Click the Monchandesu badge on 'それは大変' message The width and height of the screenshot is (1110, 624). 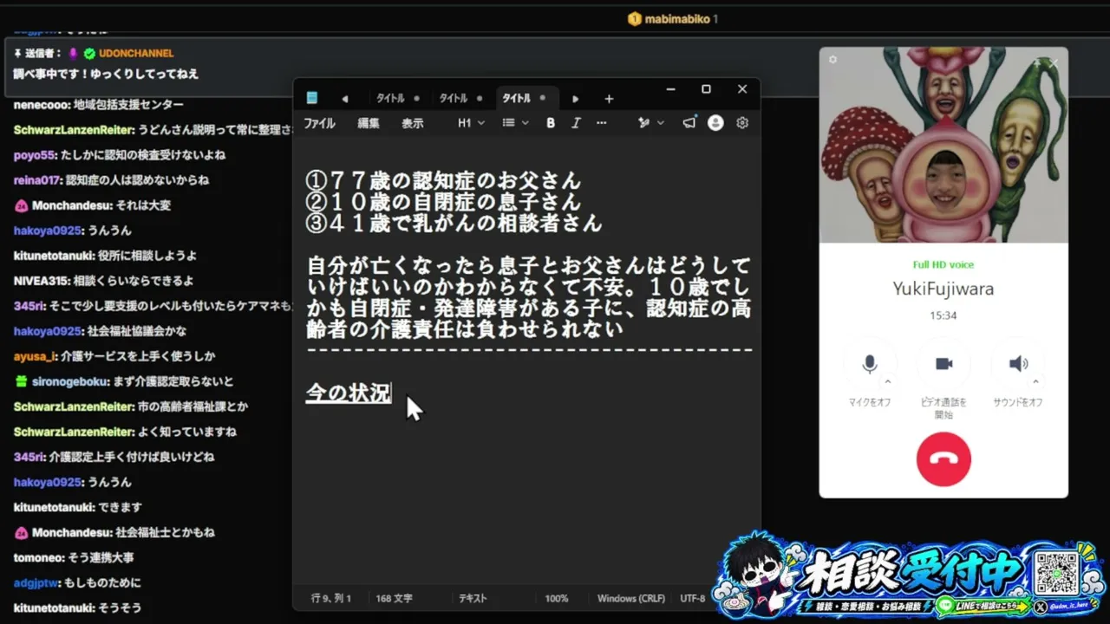[x=21, y=206]
